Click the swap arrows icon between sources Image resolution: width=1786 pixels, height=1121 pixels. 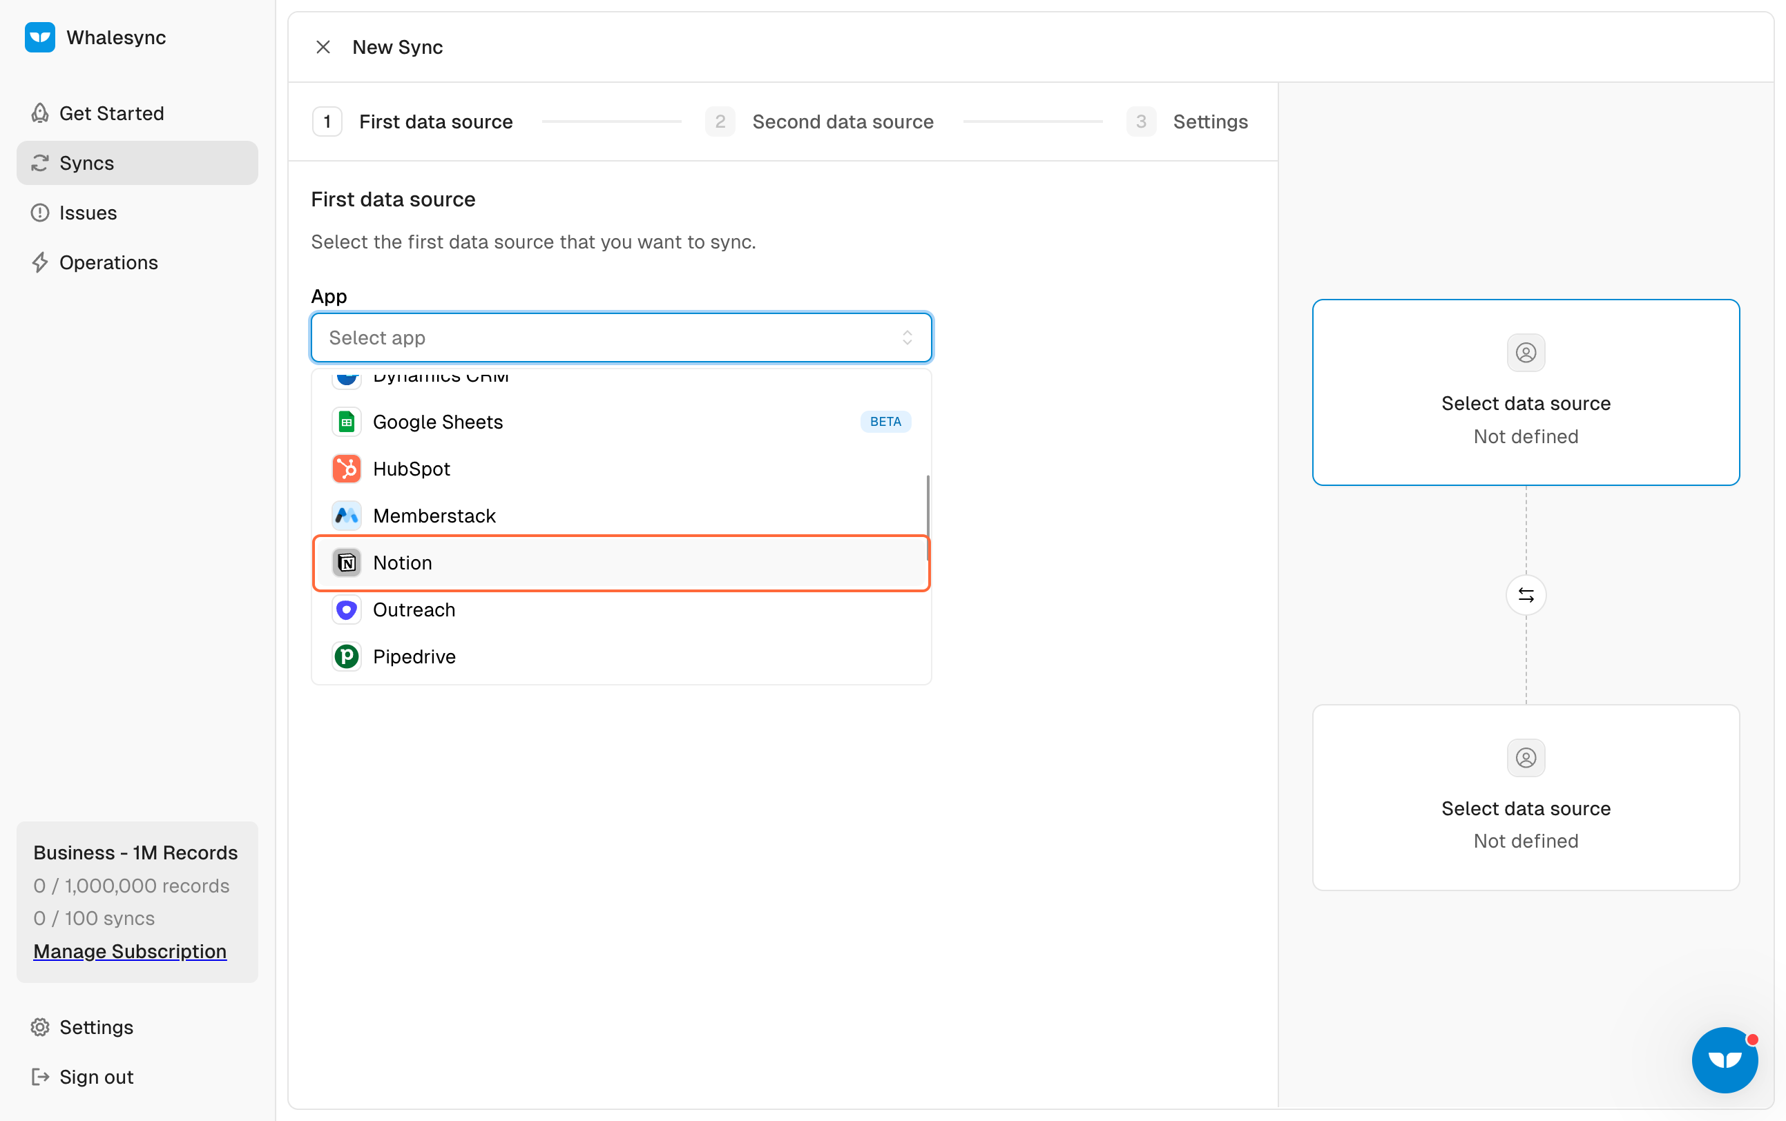1525,594
